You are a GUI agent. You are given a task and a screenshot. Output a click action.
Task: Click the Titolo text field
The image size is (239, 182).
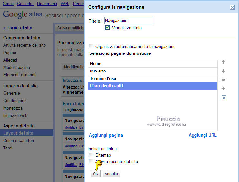[129, 21]
